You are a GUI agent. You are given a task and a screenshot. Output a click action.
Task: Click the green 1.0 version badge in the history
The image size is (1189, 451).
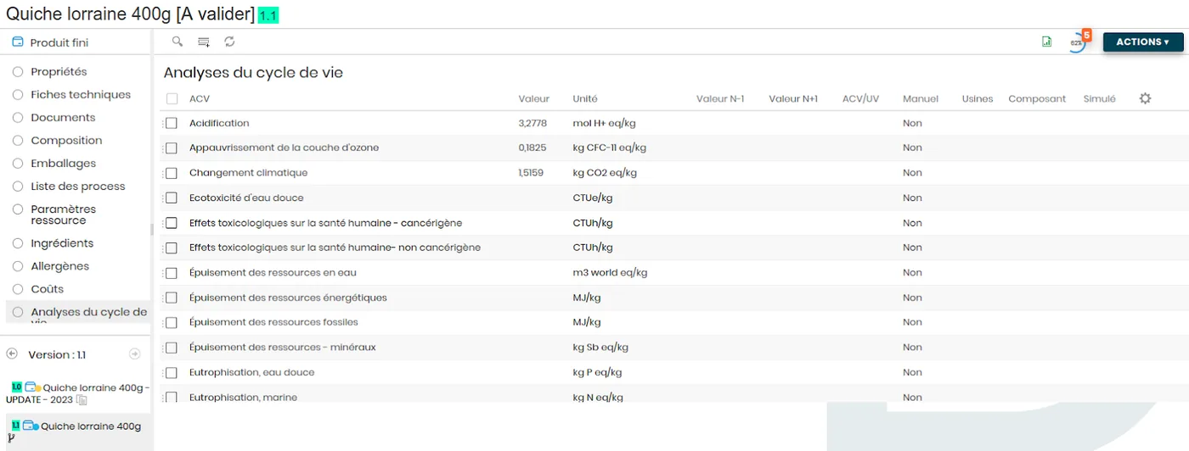click(17, 387)
